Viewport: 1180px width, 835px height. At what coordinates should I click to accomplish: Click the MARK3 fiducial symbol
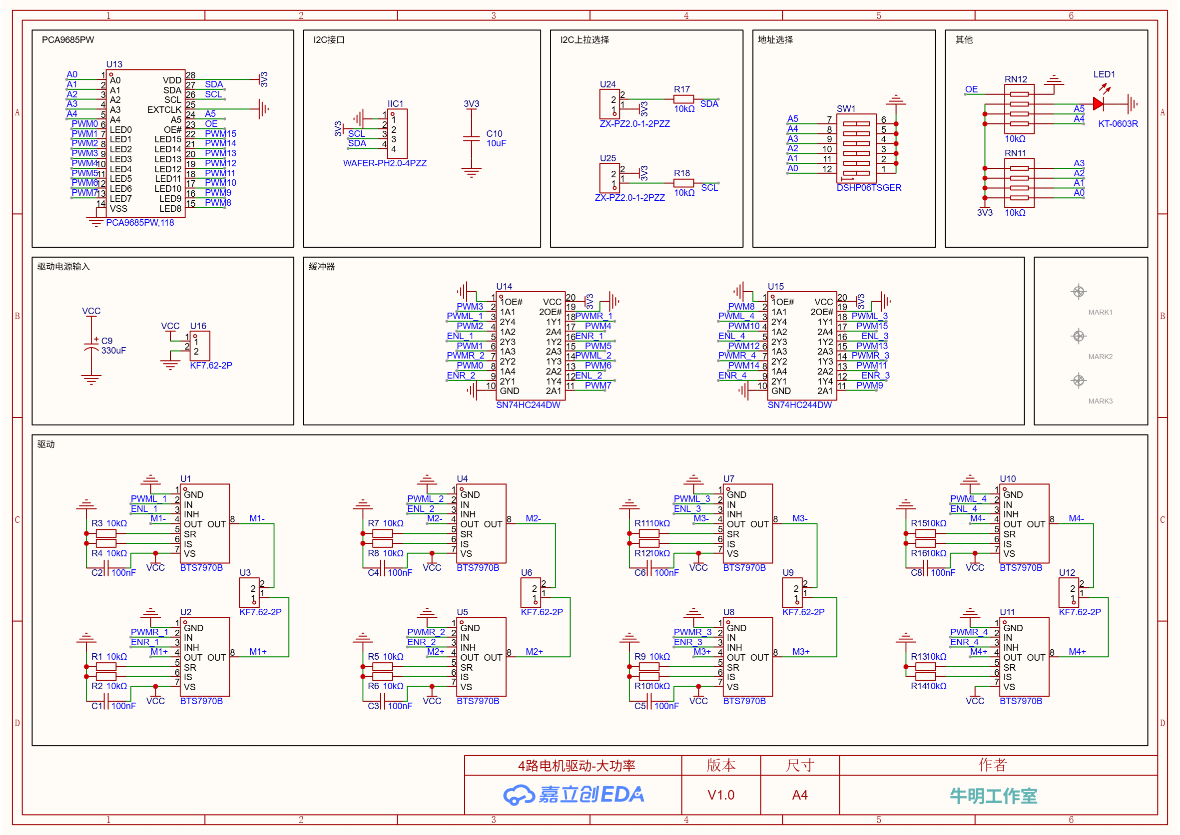[x=1079, y=381]
